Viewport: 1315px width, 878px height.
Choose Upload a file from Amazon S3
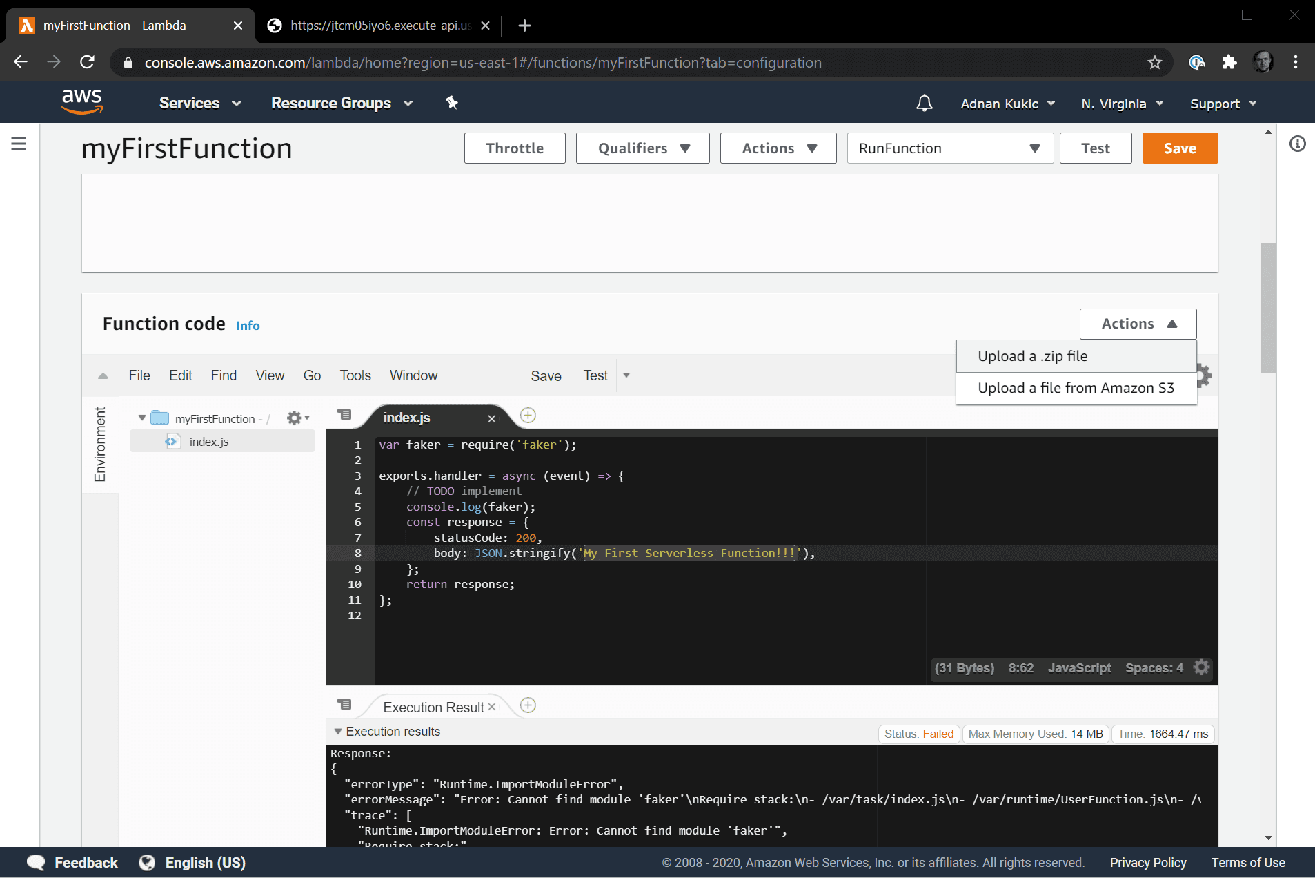point(1075,388)
